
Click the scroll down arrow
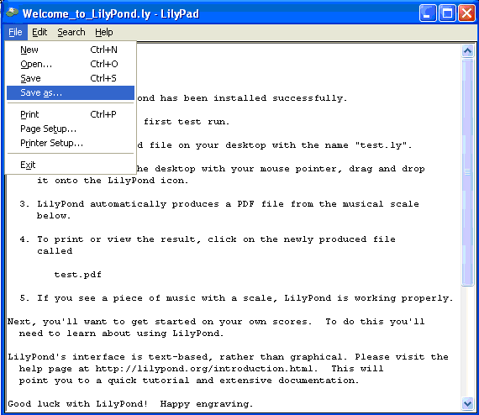point(468,403)
